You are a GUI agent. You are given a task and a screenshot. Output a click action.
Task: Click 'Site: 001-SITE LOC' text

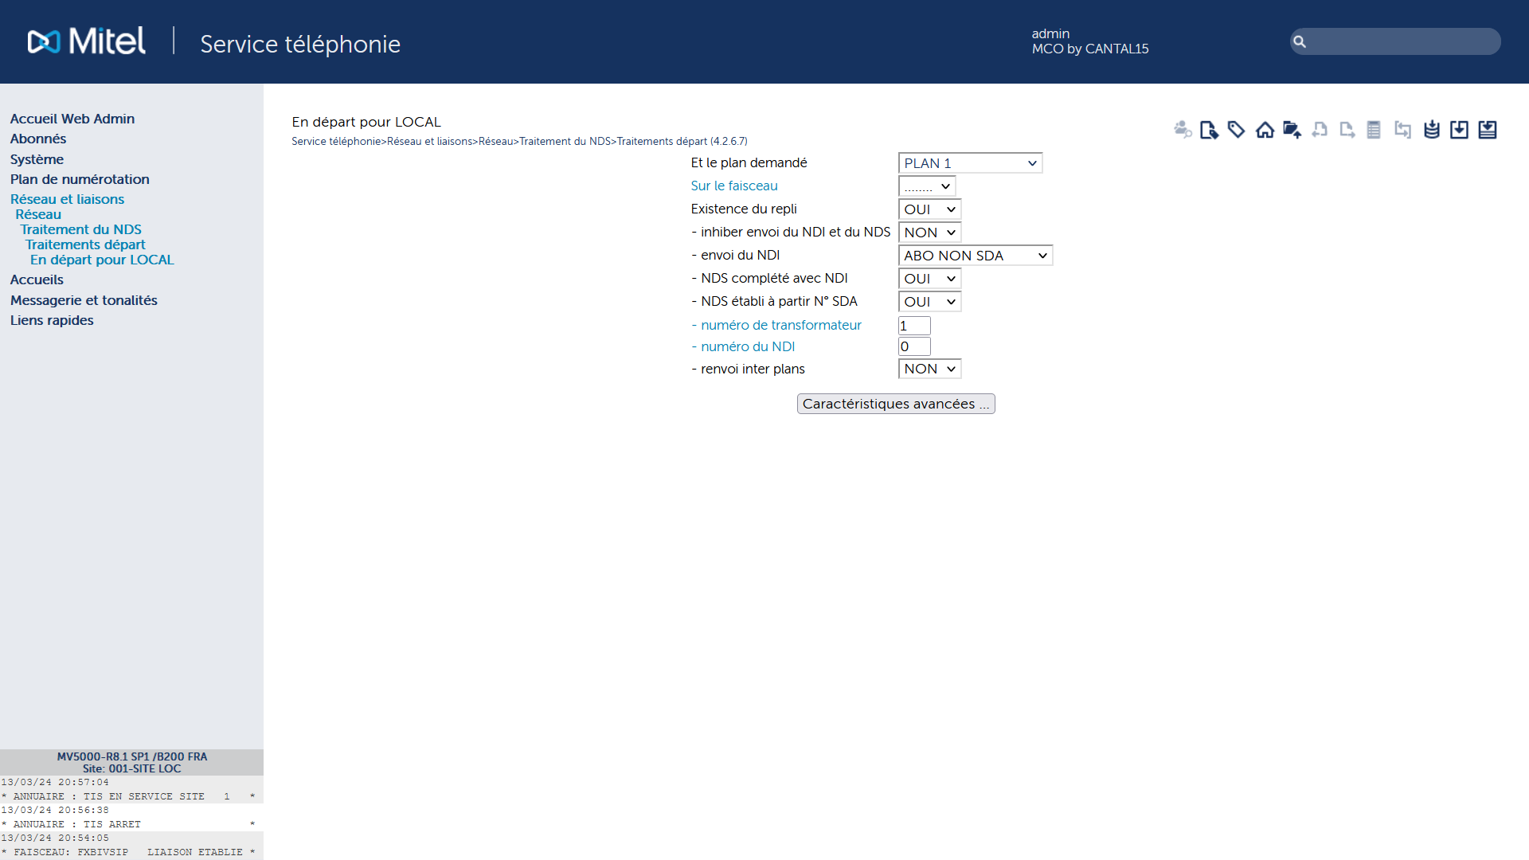pyautogui.click(x=132, y=768)
